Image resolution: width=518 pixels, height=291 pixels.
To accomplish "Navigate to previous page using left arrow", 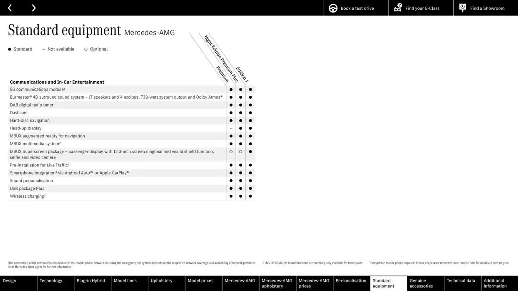I will 10,8.
